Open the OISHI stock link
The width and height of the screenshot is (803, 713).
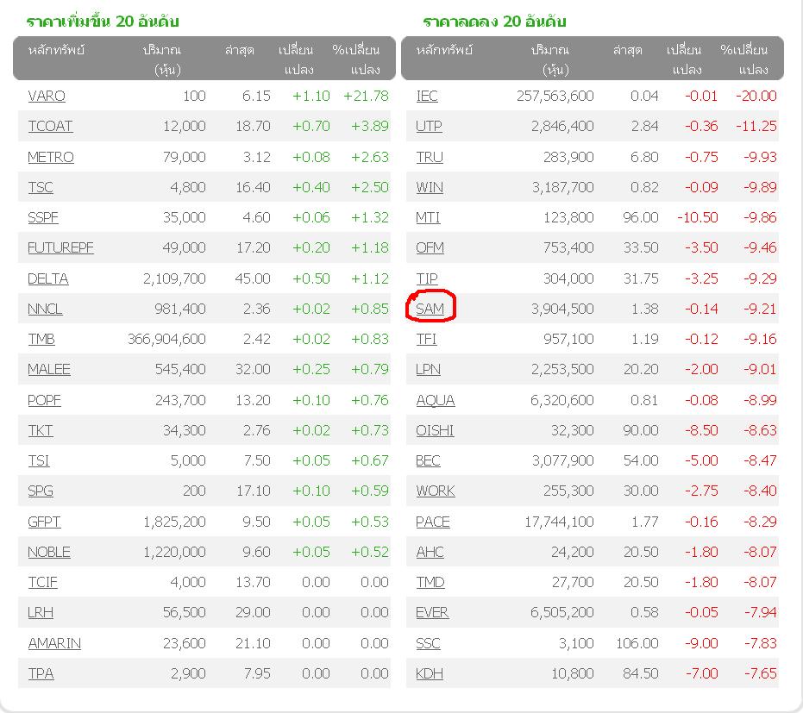tap(435, 430)
